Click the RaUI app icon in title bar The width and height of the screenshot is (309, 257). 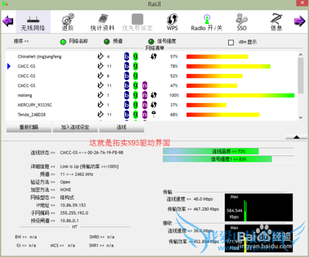[x=5, y=4]
